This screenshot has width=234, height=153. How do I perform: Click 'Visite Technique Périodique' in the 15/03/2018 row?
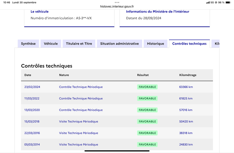[x=78, y=122]
